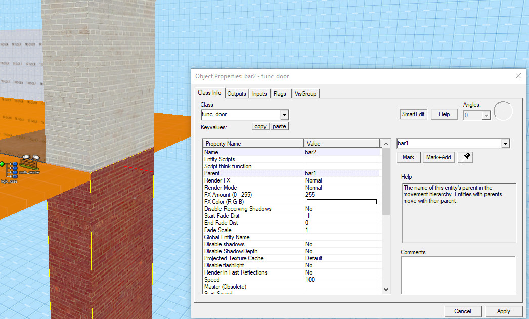Switch to the Flags tab

pyautogui.click(x=280, y=93)
